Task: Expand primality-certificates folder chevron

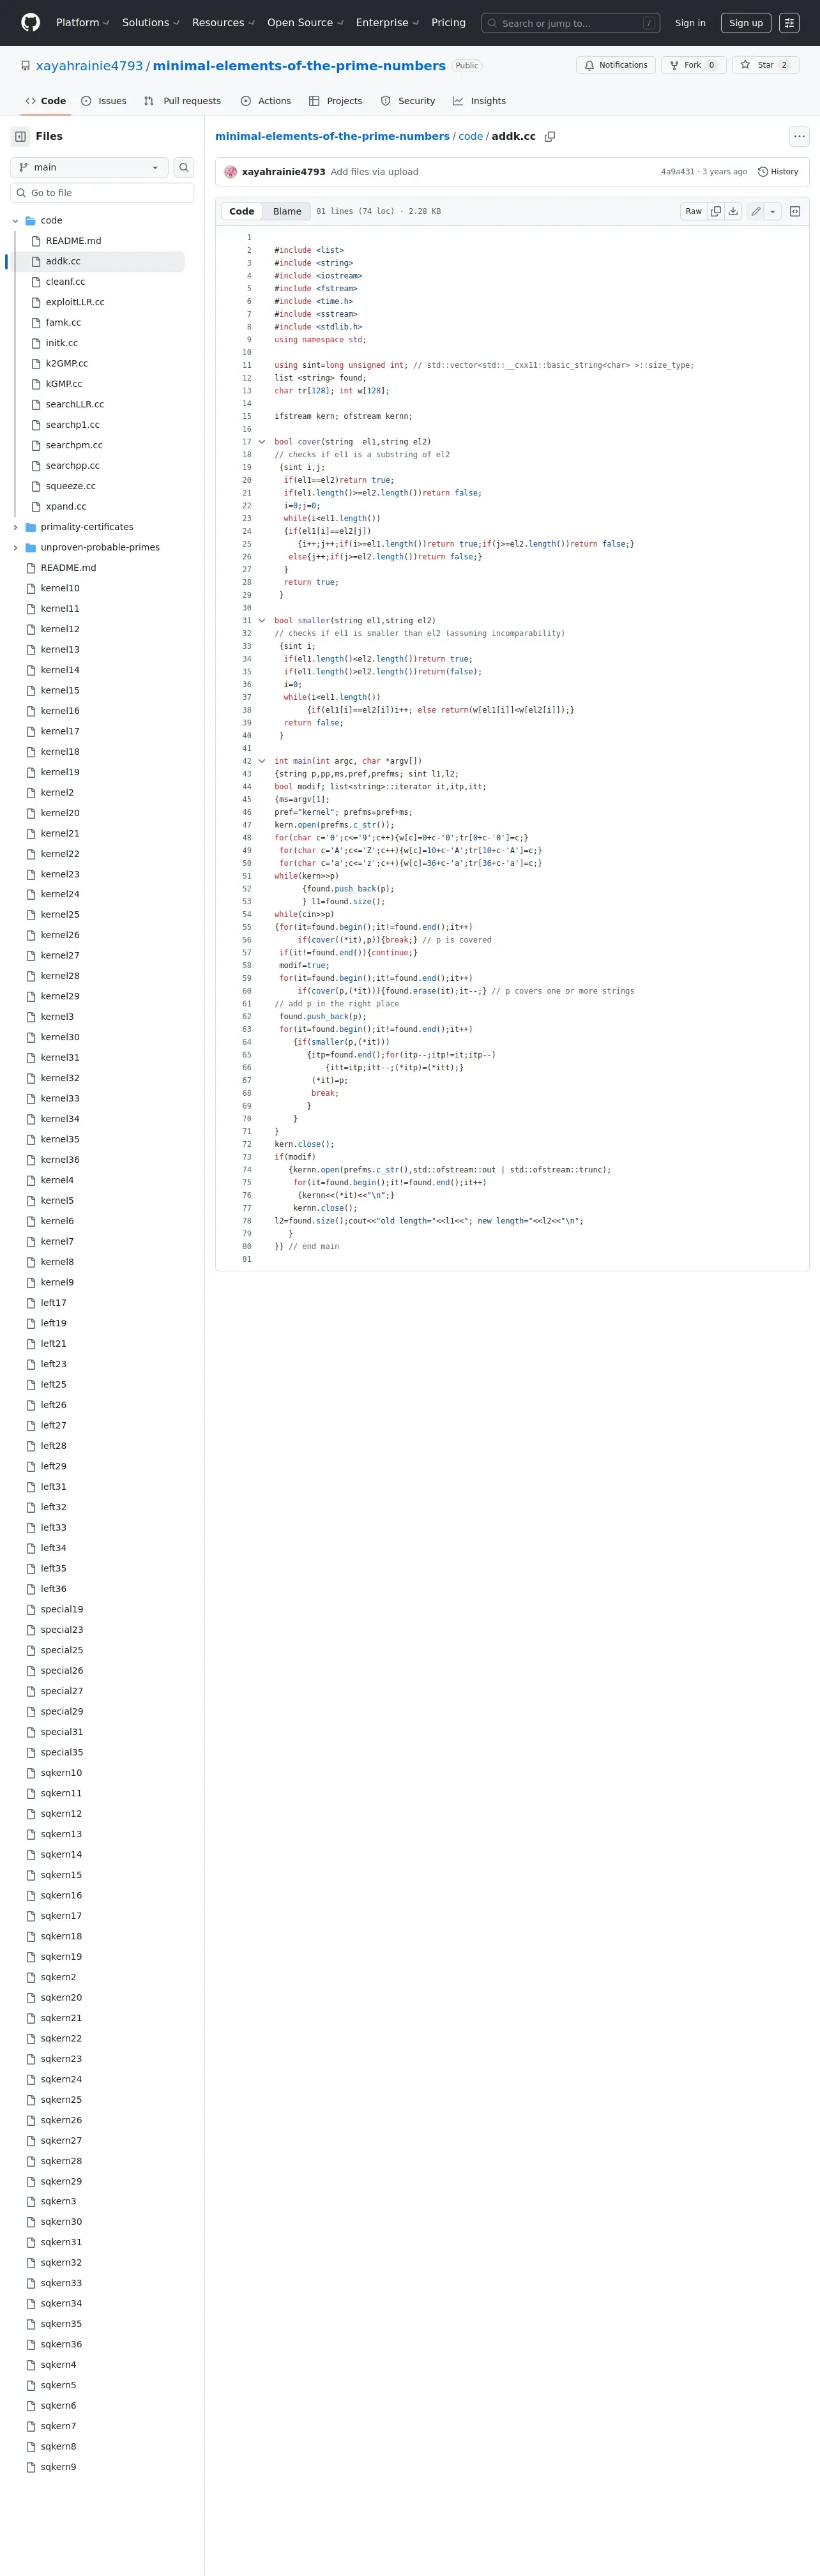Action: point(15,527)
